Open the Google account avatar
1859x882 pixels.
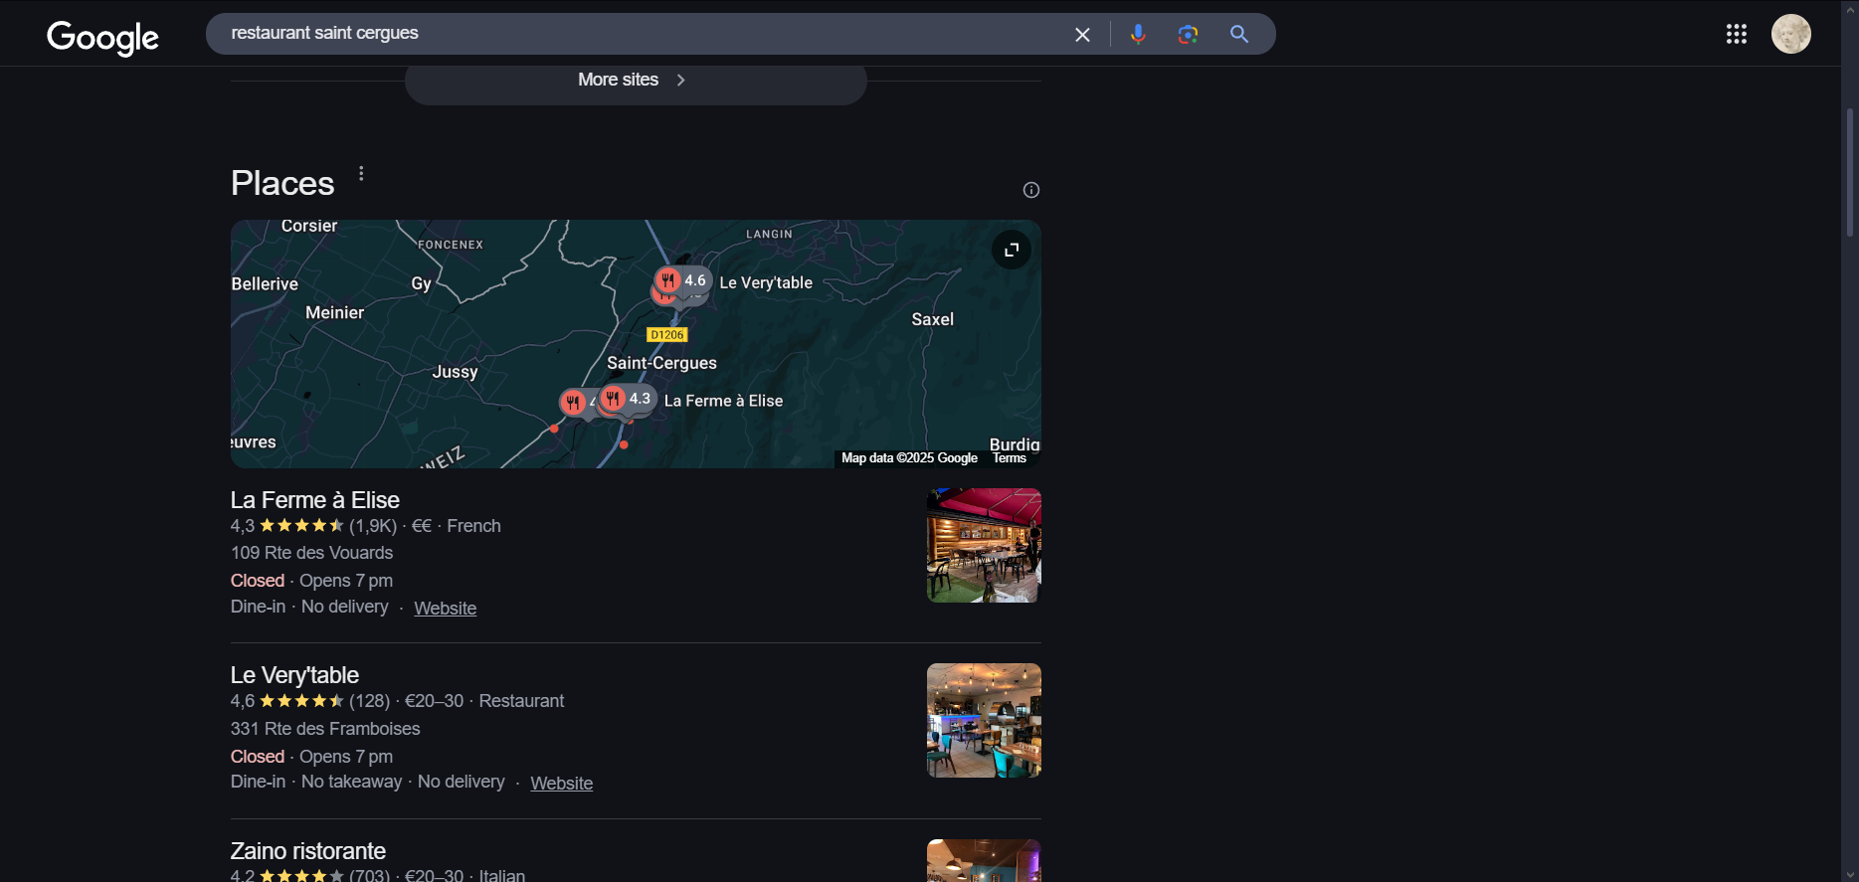pos(1791,34)
